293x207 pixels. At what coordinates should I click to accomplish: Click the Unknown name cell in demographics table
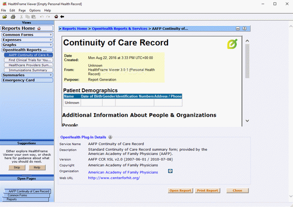point(72,103)
